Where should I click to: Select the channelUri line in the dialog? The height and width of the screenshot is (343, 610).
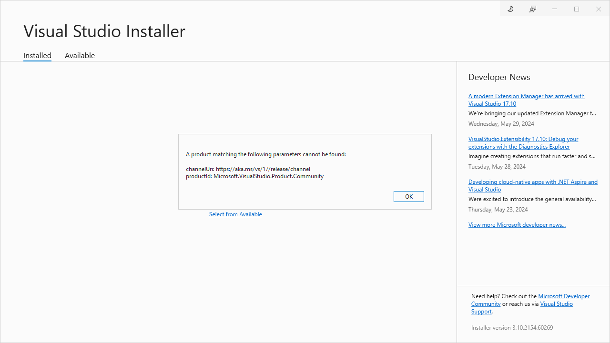click(248, 169)
